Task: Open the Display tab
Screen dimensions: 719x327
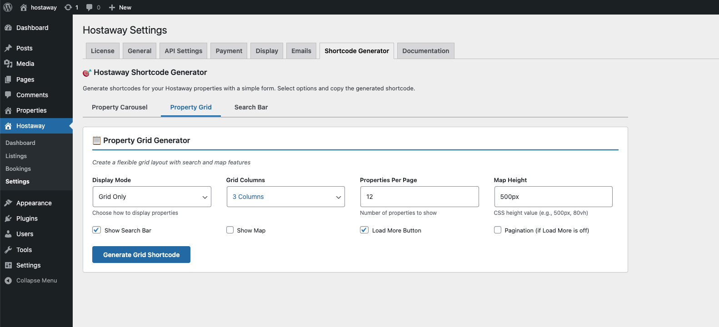Action: [267, 51]
